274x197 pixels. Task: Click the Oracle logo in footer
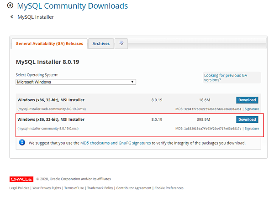tap(21, 179)
